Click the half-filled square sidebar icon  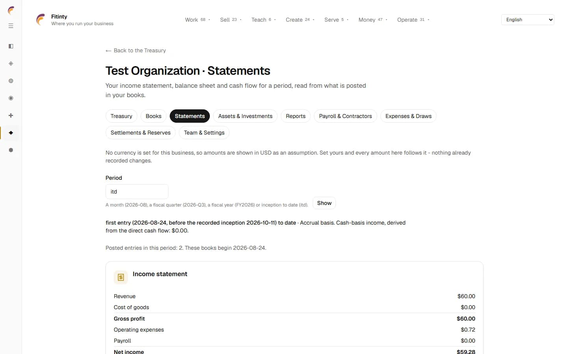(11, 46)
